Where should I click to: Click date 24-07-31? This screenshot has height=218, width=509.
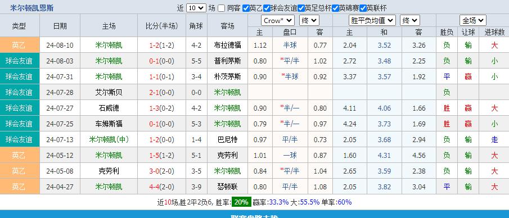pos(60,77)
